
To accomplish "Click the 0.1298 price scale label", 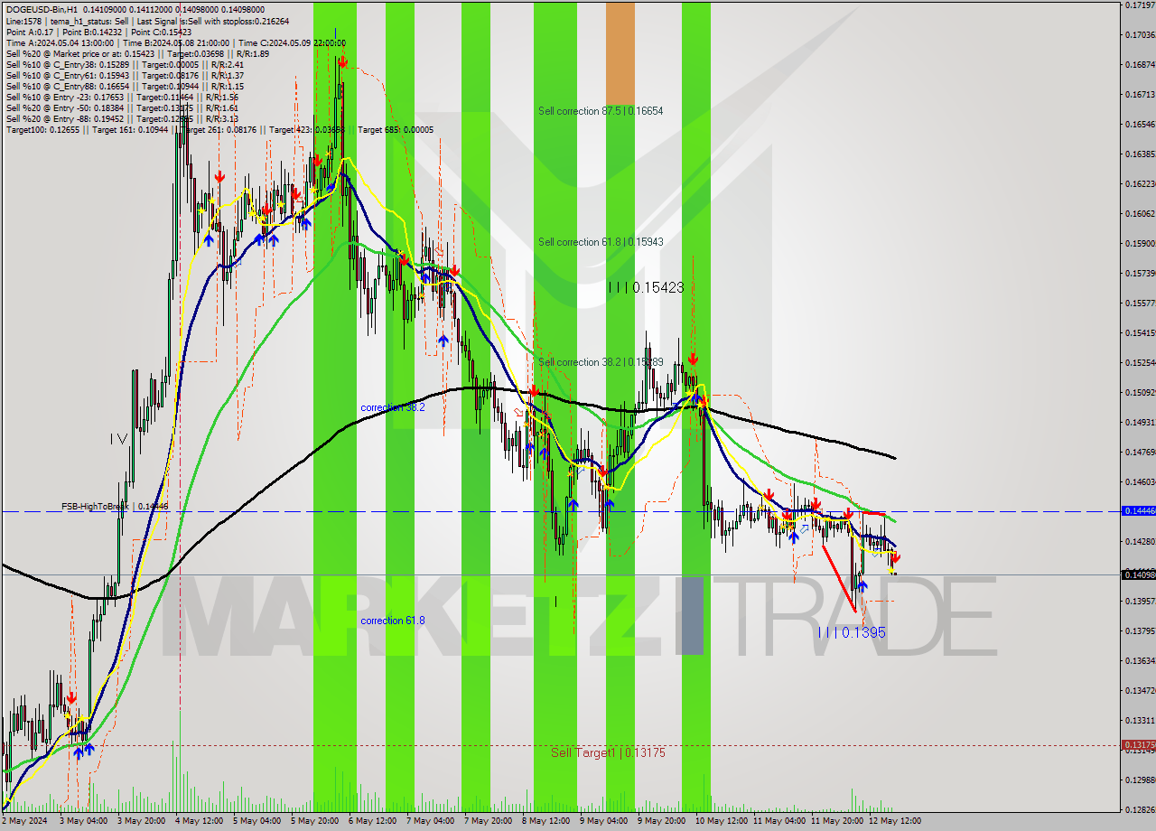I will click(x=1140, y=780).
